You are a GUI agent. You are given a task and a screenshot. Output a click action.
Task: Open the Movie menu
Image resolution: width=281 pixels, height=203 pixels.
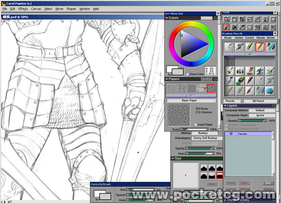tap(59, 9)
